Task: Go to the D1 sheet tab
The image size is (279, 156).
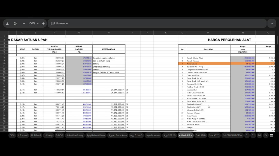Action: 247,135
